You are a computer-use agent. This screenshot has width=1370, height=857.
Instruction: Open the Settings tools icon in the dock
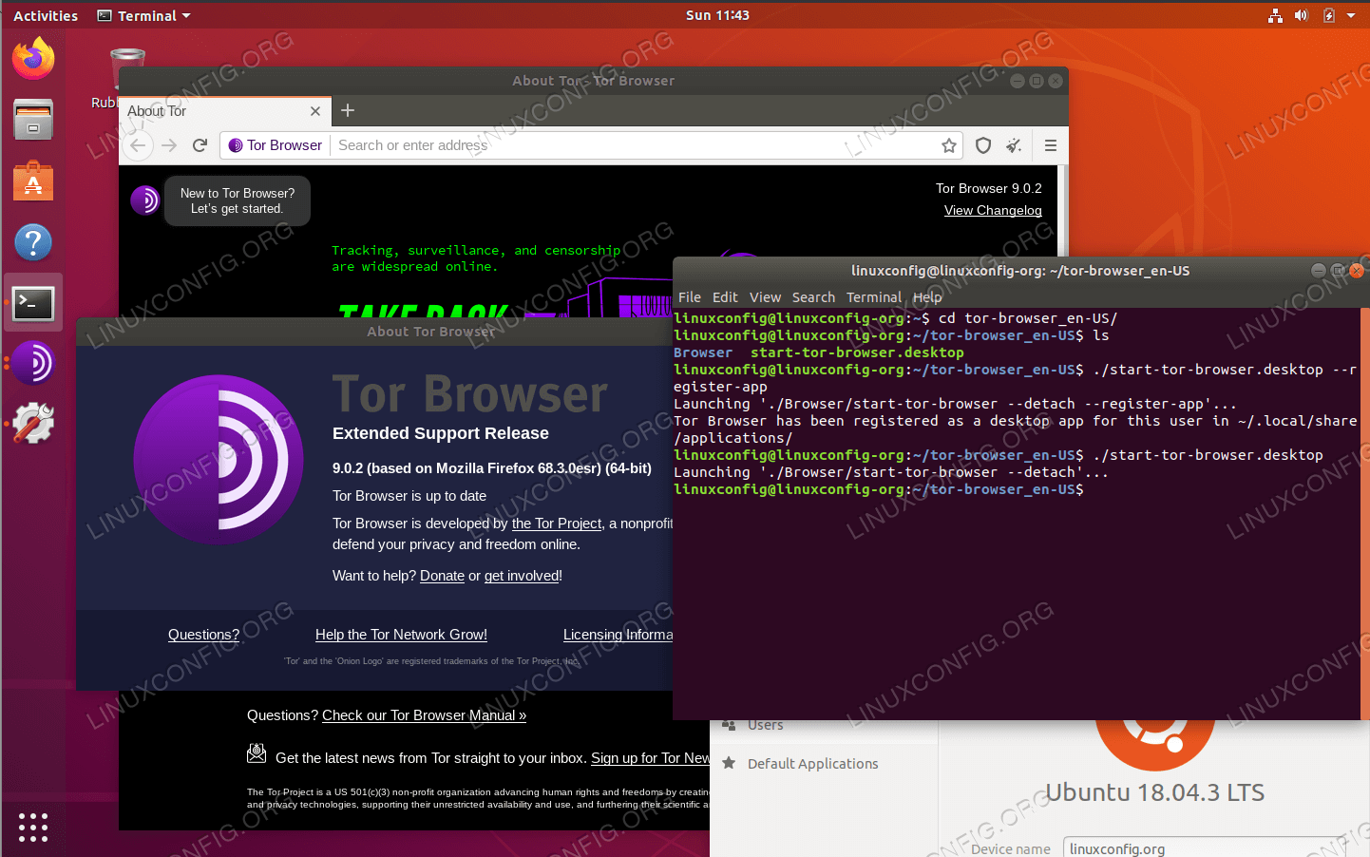coord(33,424)
